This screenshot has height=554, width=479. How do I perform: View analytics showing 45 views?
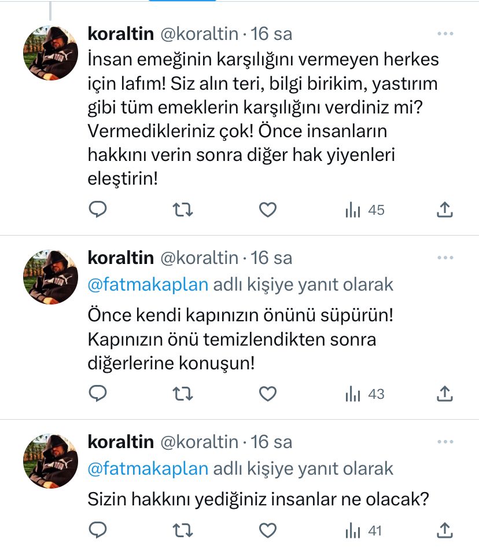point(364,210)
